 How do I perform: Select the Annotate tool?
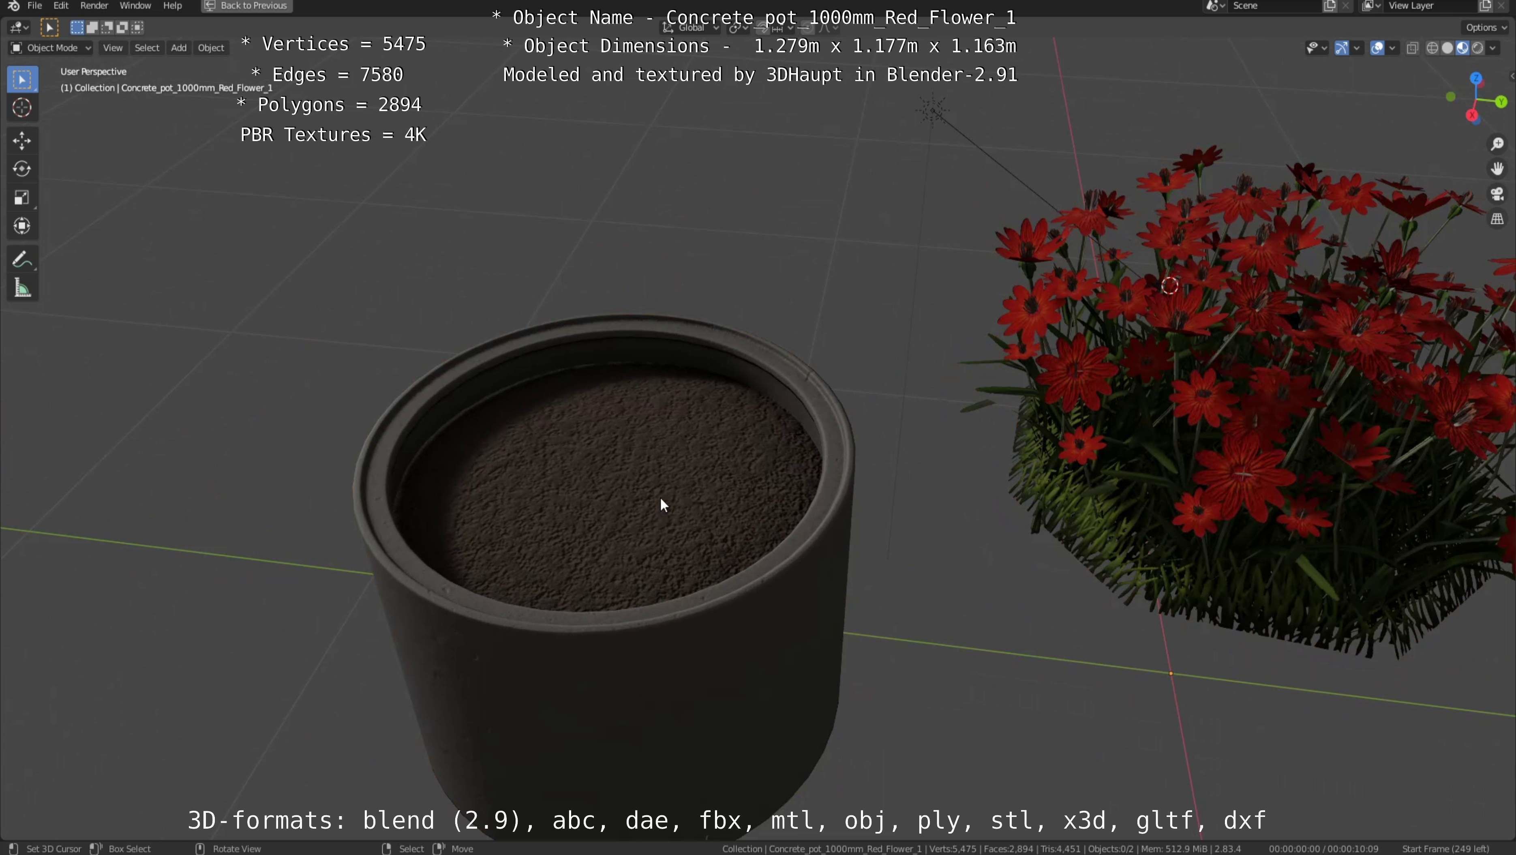(x=22, y=259)
